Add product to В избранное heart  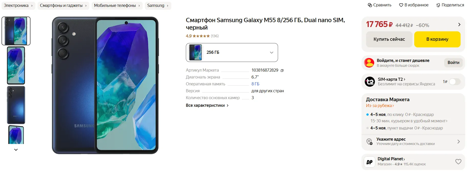[x=401, y=5]
